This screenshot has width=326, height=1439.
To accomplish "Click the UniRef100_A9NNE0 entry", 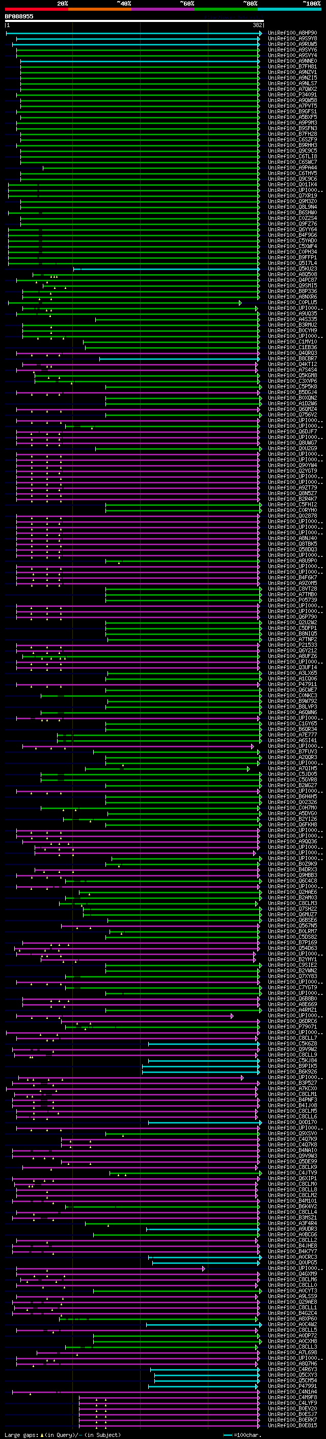I will click(292, 61).
